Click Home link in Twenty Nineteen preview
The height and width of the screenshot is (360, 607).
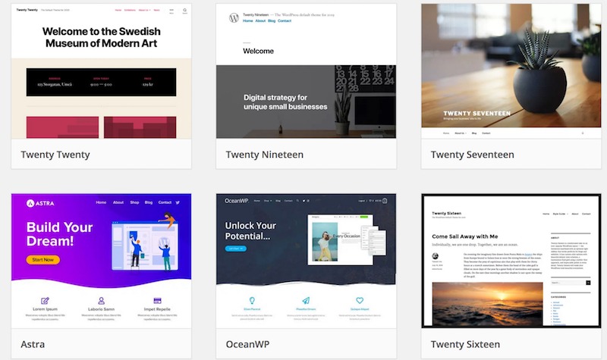pyautogui.click(x=248, y=21)
